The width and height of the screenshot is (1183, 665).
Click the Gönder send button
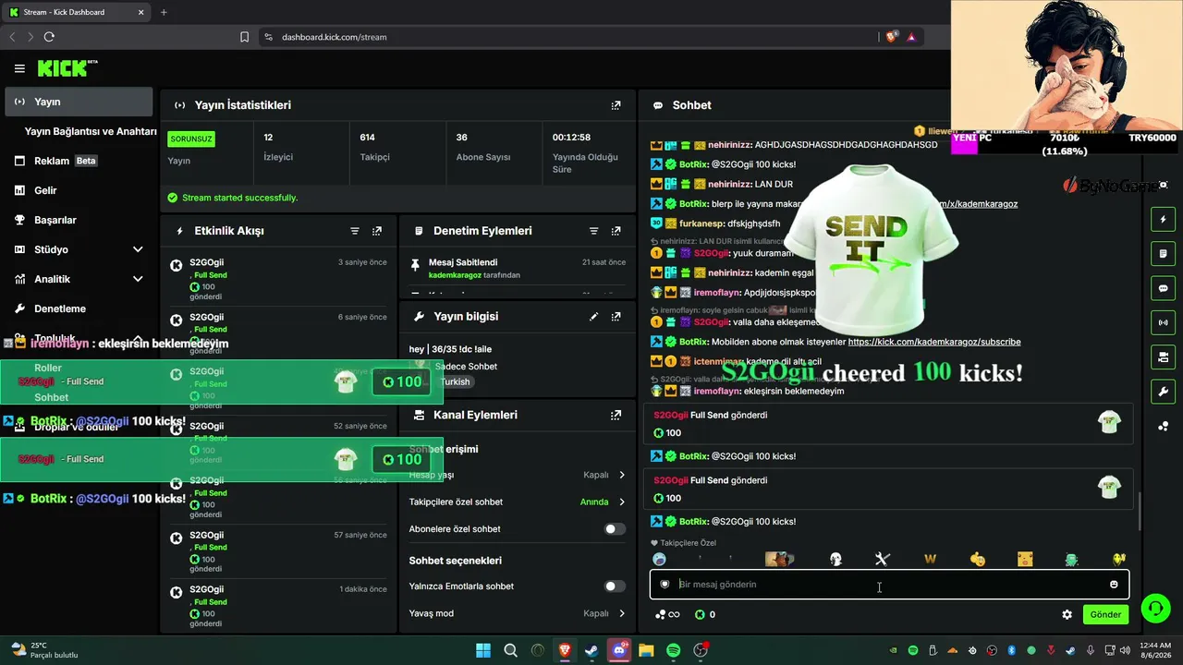point(1105,614)
